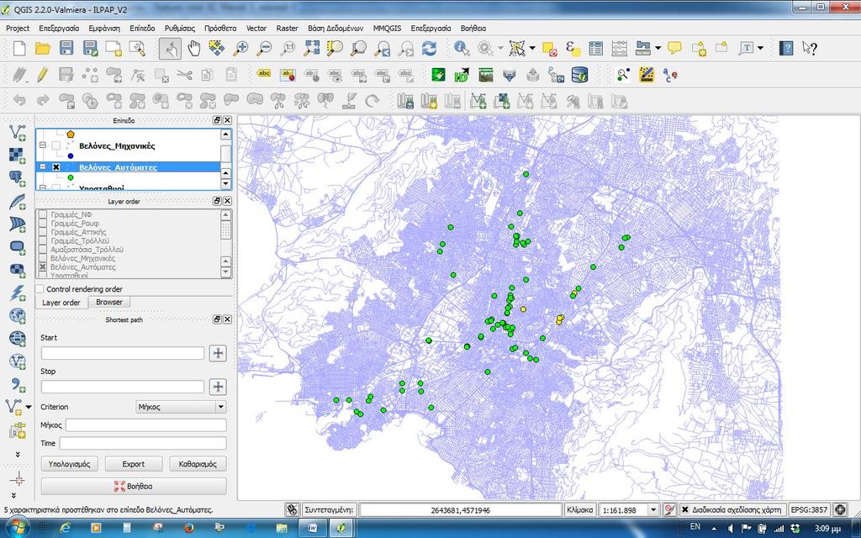Screen dimensions: 861x538
Task: Activate the Zoom In magnifier tool
Action: click(240, 48)
